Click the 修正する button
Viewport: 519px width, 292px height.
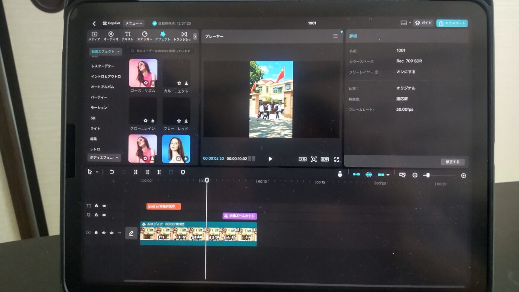453,162
